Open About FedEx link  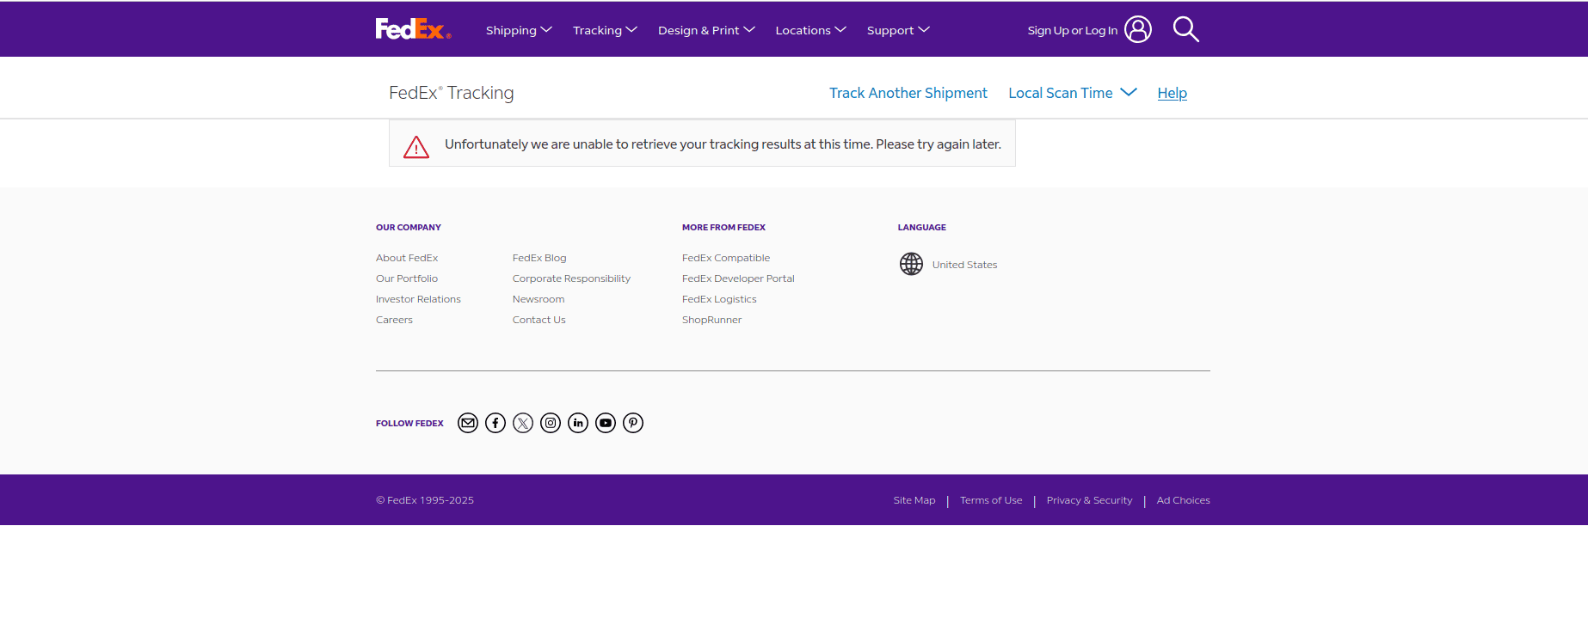coord(407,258)
